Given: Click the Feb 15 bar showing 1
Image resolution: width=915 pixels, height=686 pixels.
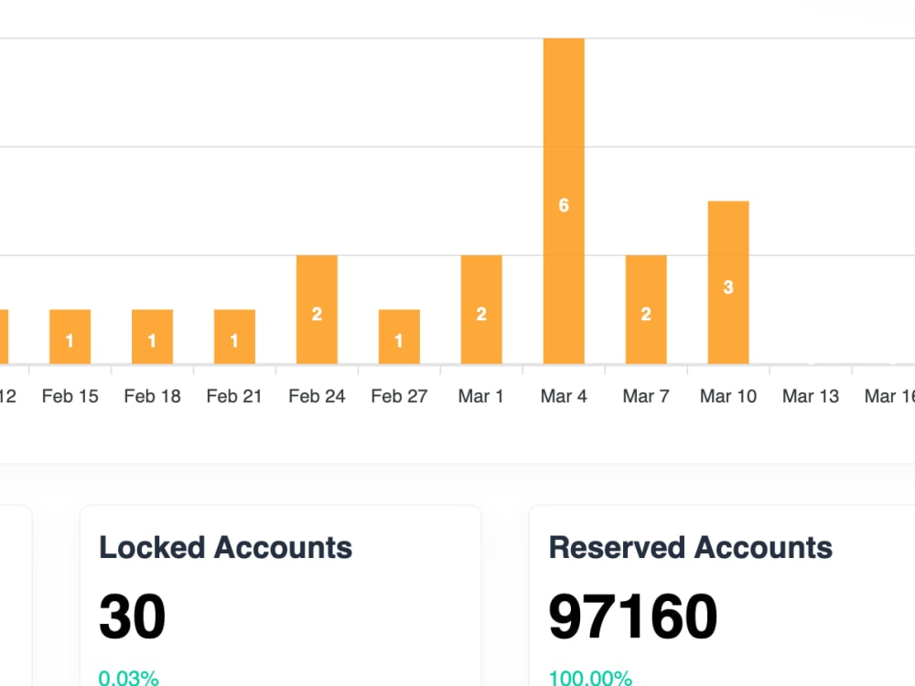Looking at the screenshot, I should coord(70,337).
